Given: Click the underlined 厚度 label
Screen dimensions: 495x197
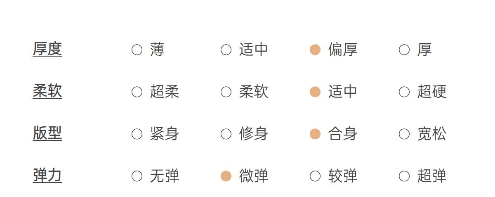Looking at the screenshot, I should [x=47, y=49].
